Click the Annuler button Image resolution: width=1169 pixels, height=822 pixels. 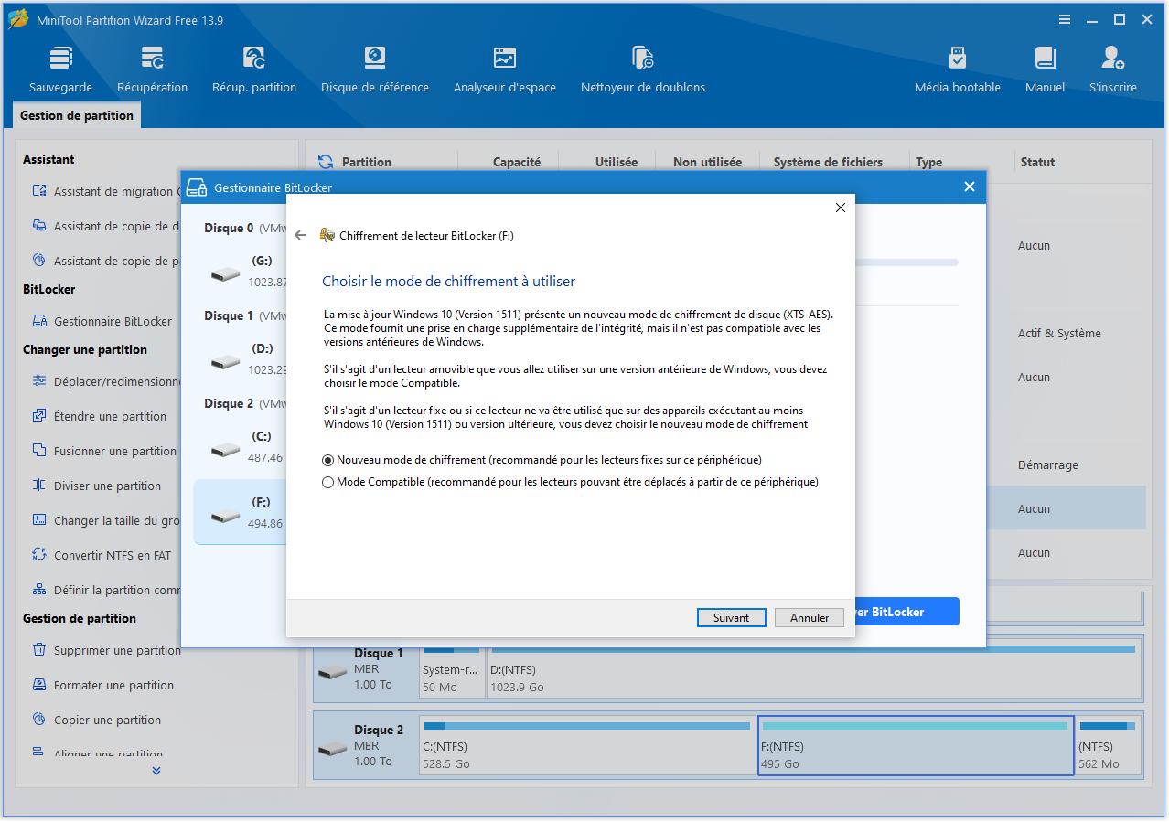(x=810, y=618)
